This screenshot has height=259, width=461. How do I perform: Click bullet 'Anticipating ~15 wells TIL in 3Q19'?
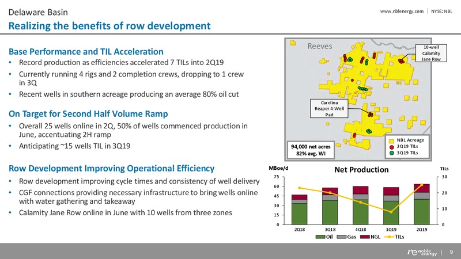(x=75, y=146)
